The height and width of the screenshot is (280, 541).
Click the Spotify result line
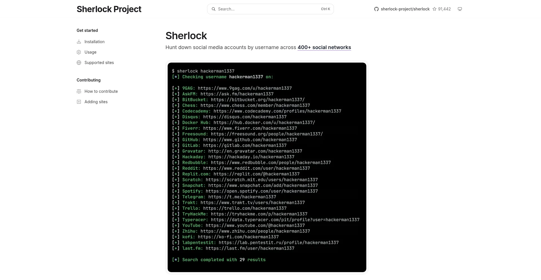(245, 191)
